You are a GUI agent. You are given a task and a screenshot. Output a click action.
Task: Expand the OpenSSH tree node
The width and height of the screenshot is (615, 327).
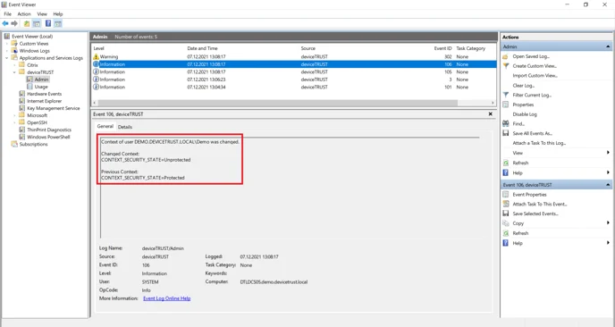(x=14, y=122)
